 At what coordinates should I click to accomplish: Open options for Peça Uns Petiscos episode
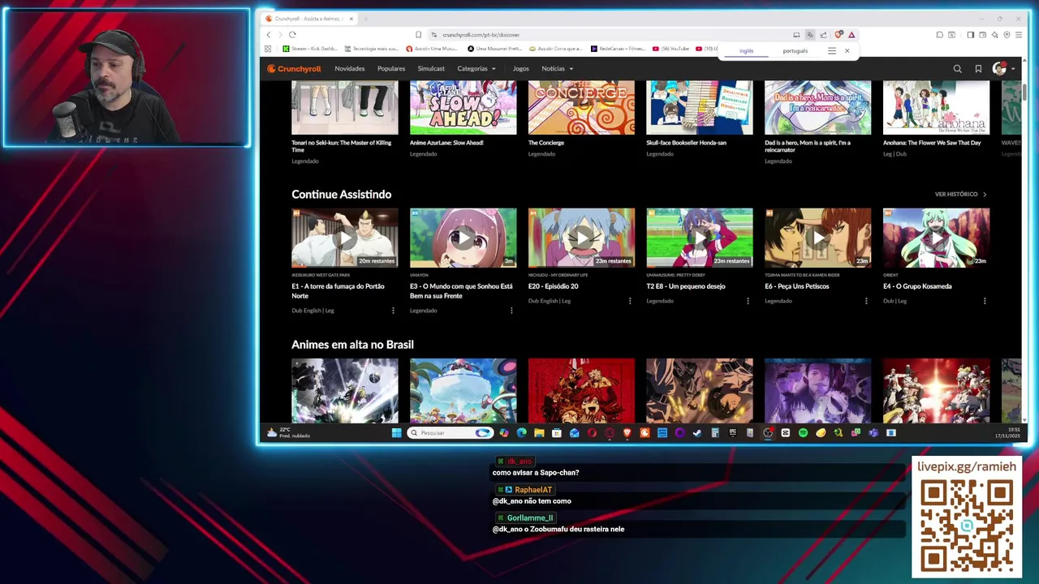coord(866,301)
